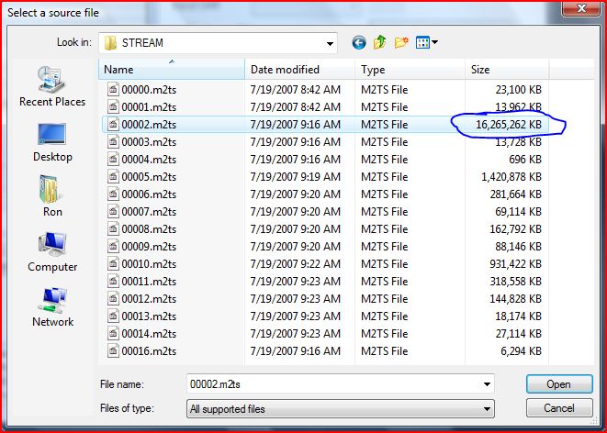Open the View menu icon
The height and width of the screenshot is (433, 607).
coord(427,42)
